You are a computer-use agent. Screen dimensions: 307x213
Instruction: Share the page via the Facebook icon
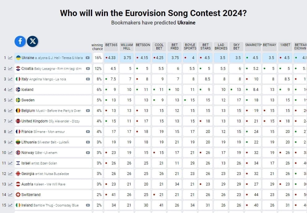pyautogui.click(x=20, y=41)
